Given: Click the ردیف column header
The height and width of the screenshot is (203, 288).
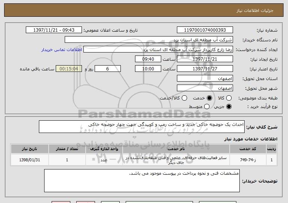Looking at the screenshot, I should [x=272, y=149].
